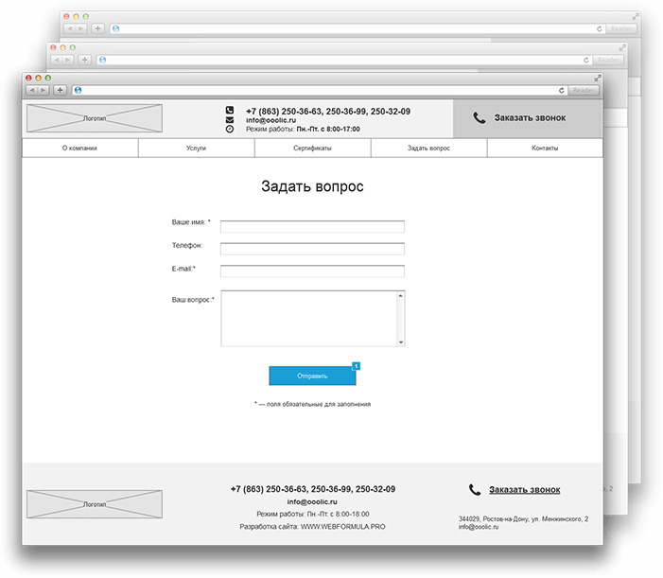The height and width of the screenshot is (578, 663).
Task: Click the plus button in front browser toolbar
Action: point(60,90)
